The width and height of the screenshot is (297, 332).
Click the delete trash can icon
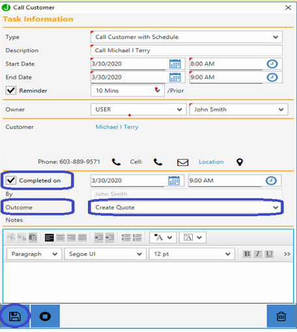coord(281,316)
